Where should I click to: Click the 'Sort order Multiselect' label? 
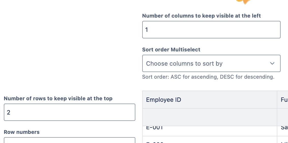171,50
